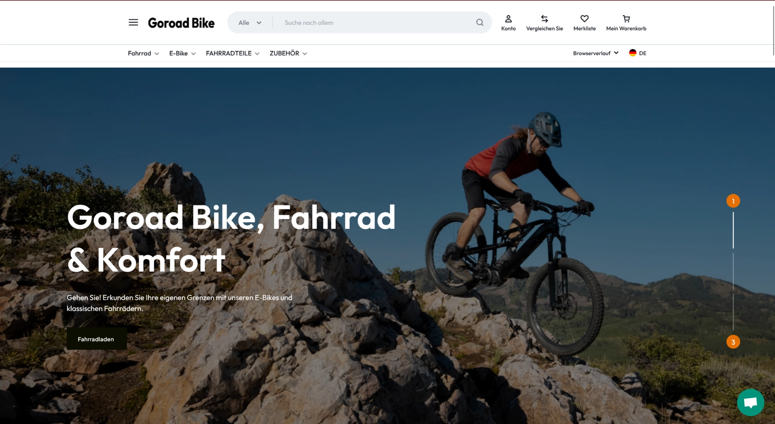The height and width of the screenshot is (424, 775).
Task: Click the German flag icon
Action: coord(632,53)
